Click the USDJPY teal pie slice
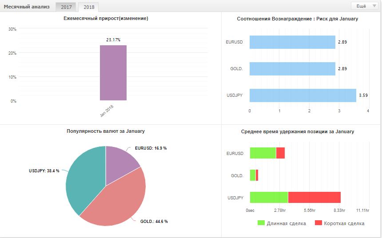The width and height of the screenshot is (382, 238). coord(85,180)
